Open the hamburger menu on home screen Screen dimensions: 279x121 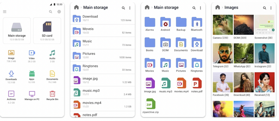tap(5, 11)
